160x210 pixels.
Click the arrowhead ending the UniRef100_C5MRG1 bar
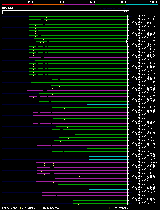[x=128, y=143]
